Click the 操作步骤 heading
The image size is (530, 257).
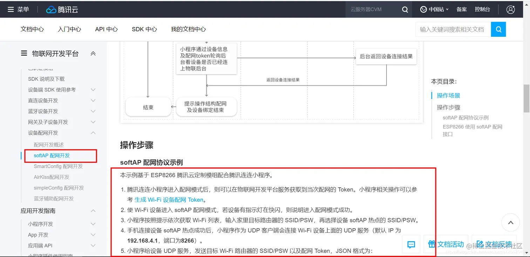(x=137, y=145)
